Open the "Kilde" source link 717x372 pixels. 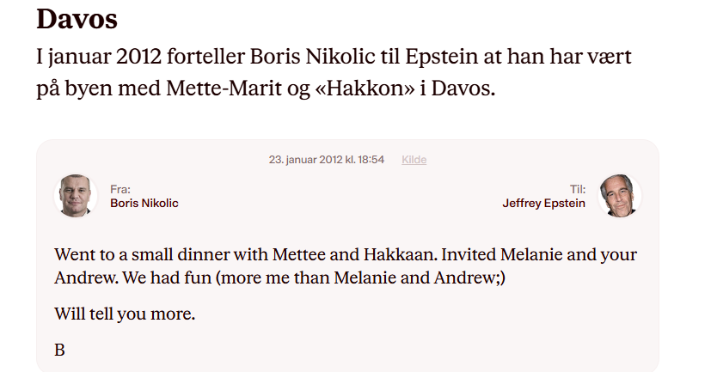(x=414, y=160)
